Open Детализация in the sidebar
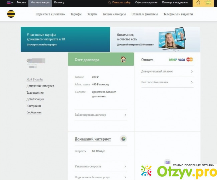217x180 pixels. pyautogui.click(x=35, y=99)
